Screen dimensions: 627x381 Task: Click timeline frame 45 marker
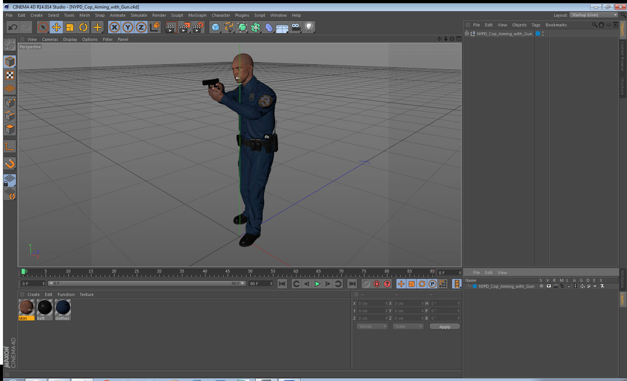click(x=227, y=271)
